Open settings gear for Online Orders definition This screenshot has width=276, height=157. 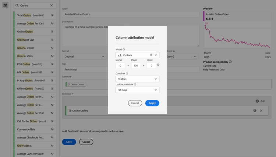(255, 110)
